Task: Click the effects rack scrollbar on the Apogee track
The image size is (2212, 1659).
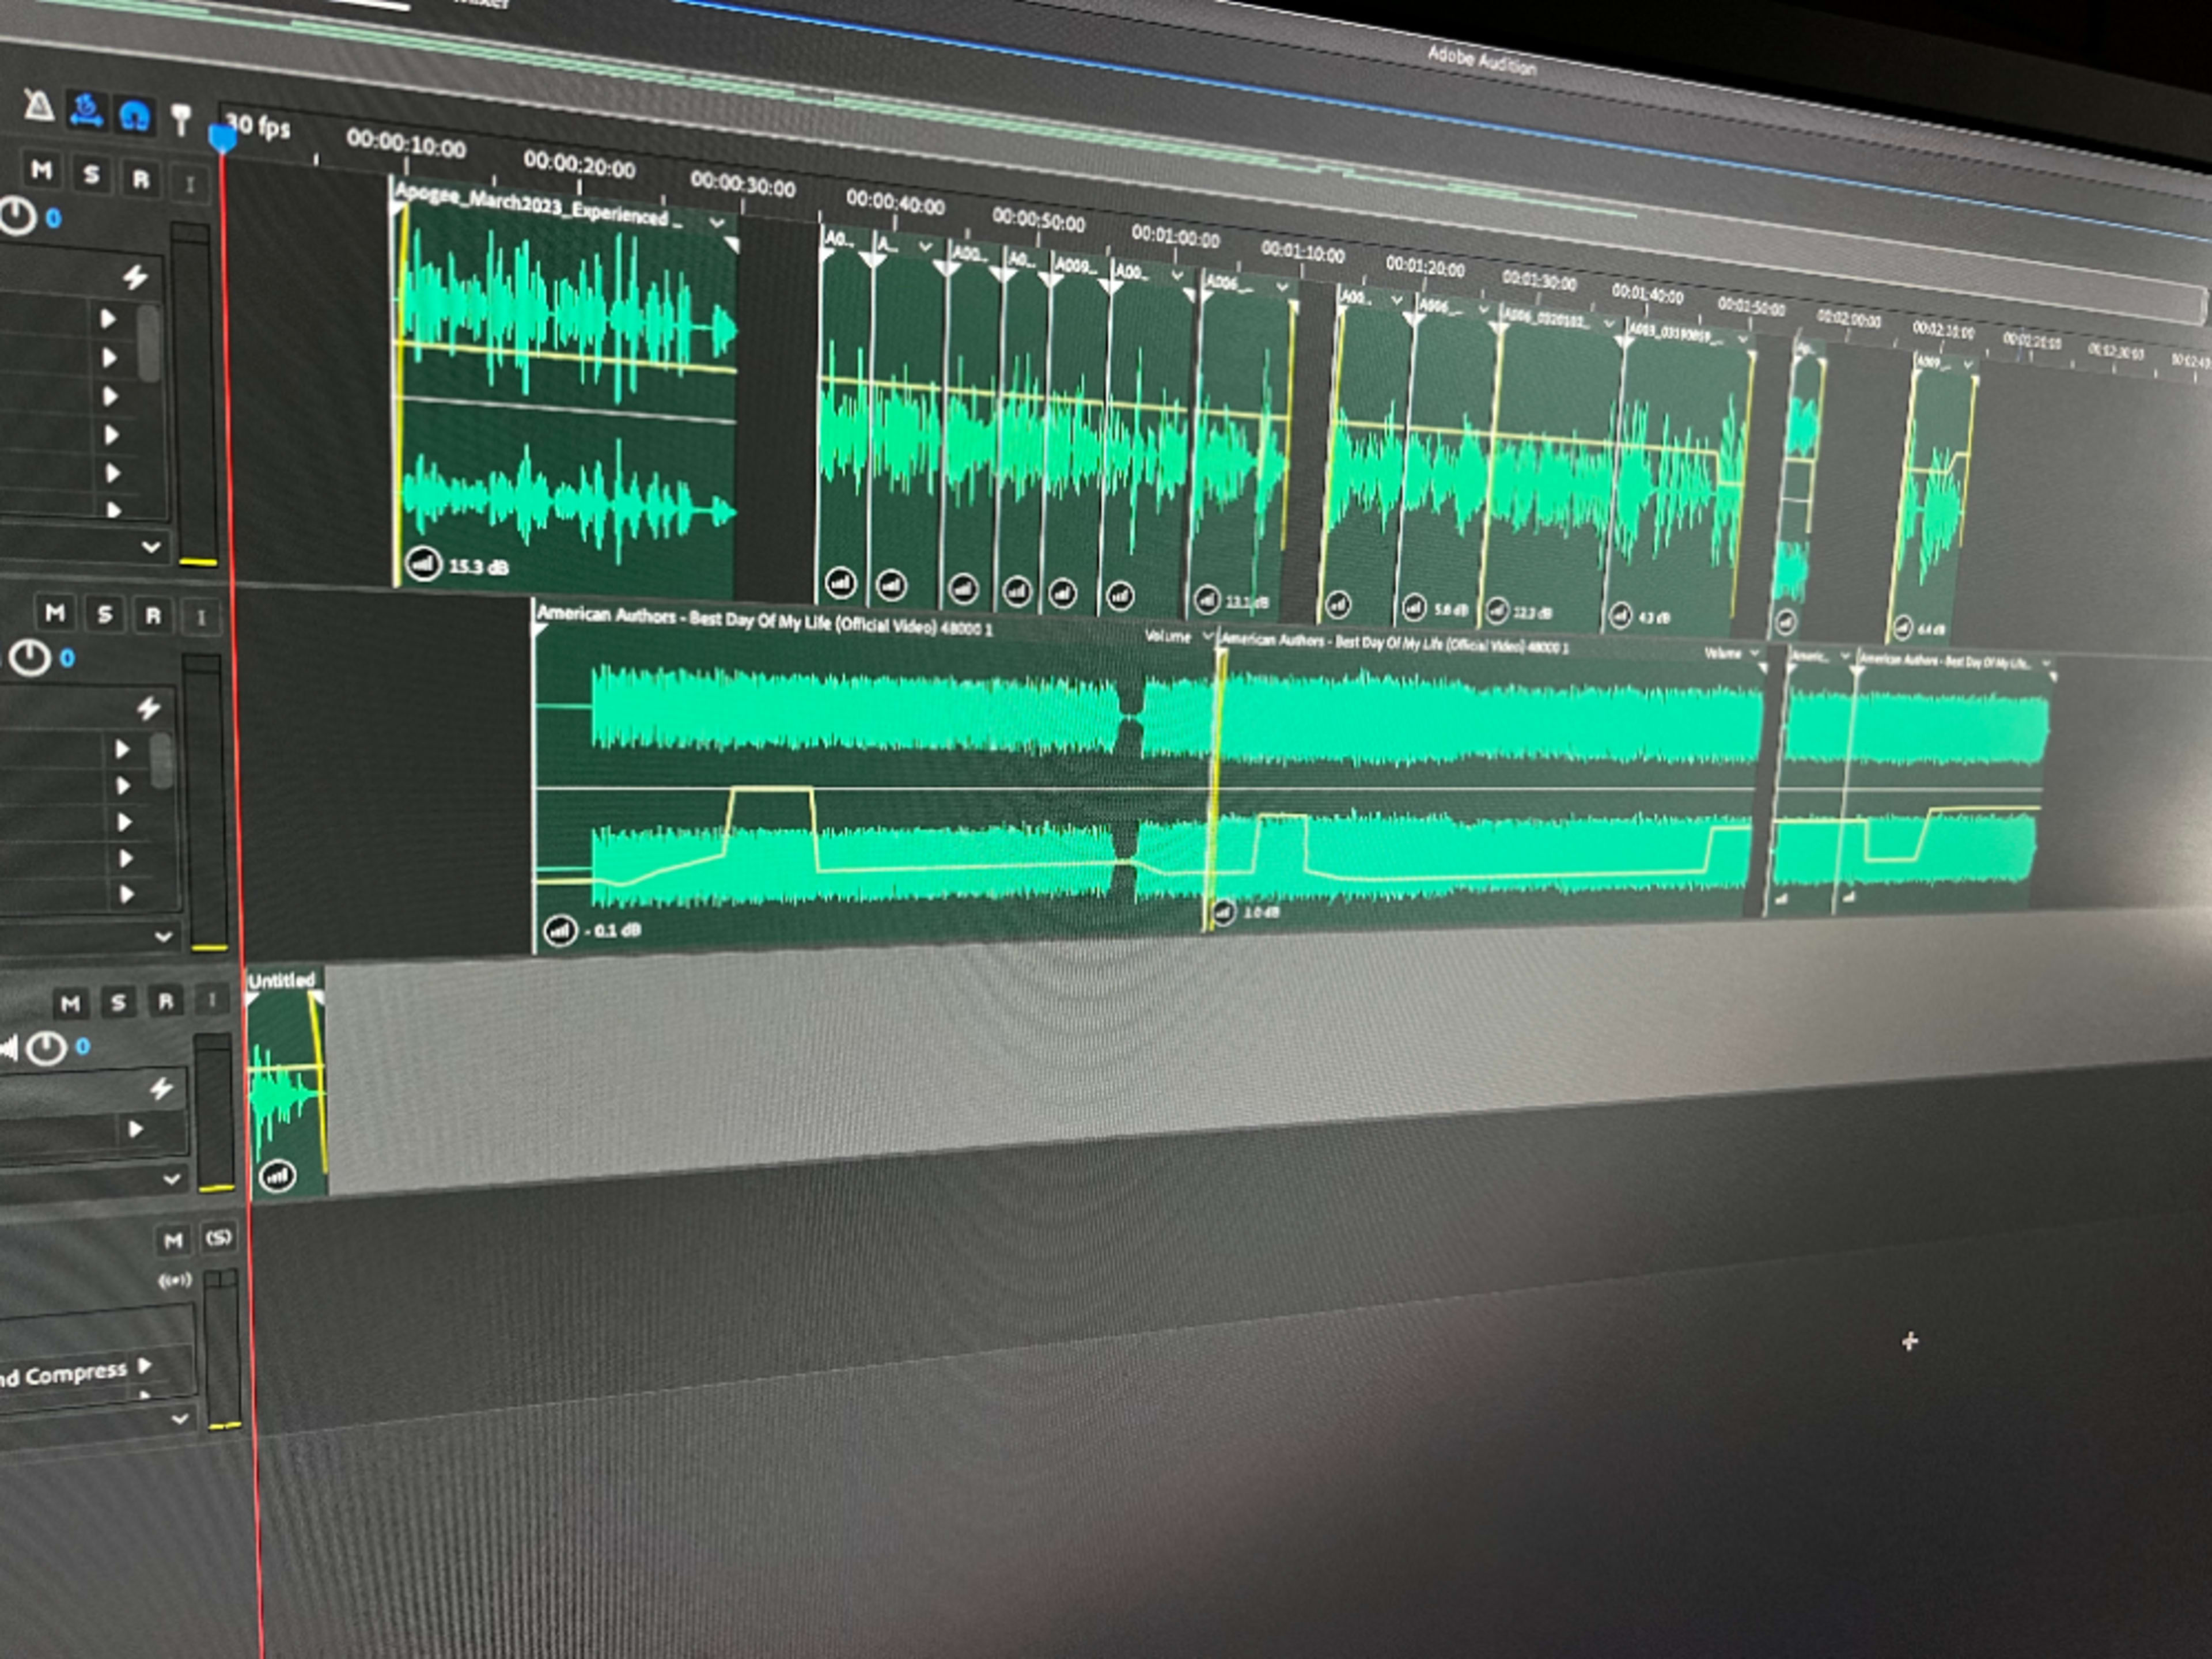Action: (149, 343)
